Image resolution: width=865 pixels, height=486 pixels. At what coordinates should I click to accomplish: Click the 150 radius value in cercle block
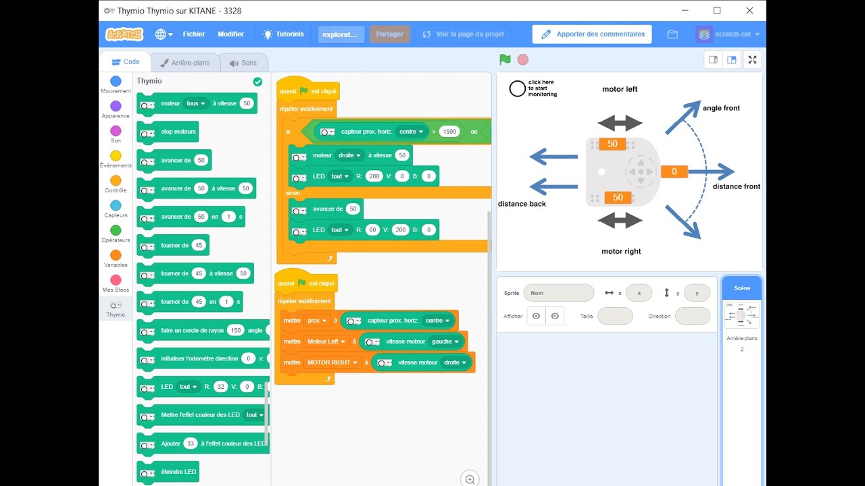tap(235, 330)
